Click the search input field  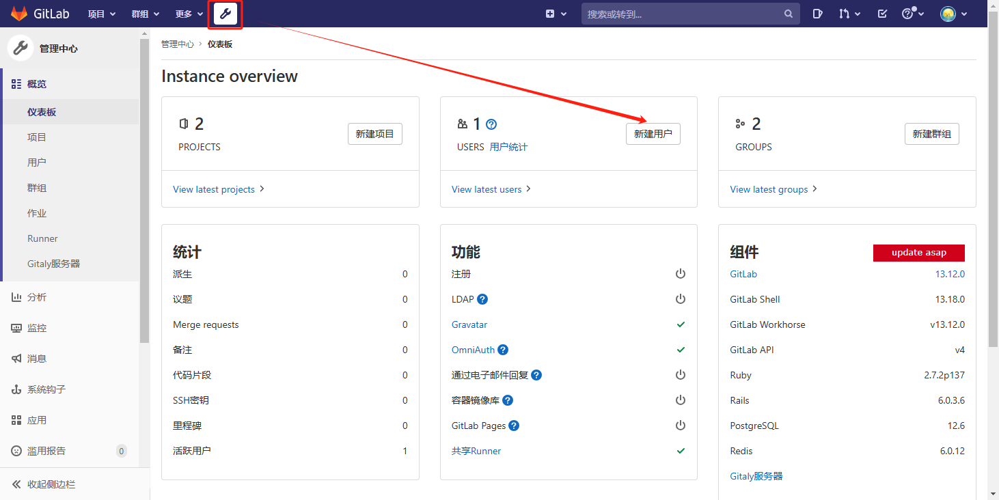click(682, 14)
